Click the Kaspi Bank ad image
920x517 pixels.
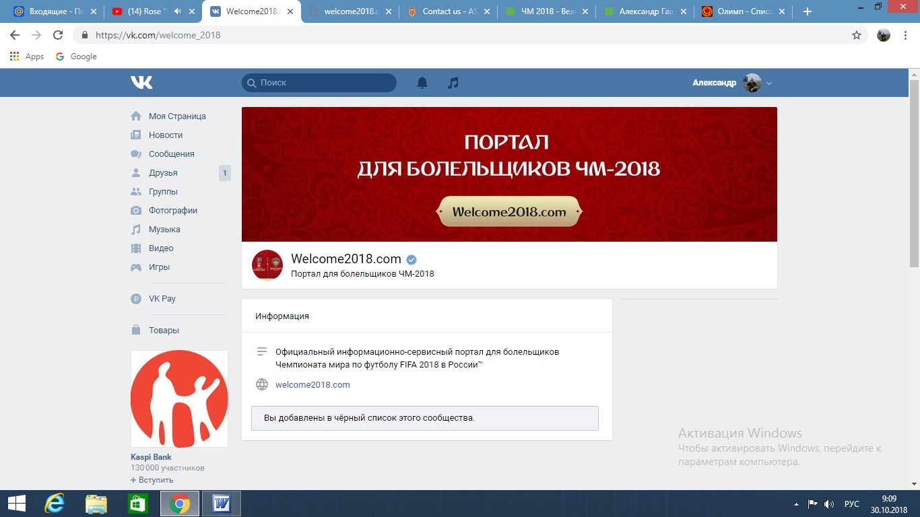pyautogui.click(x=179, y=399)
